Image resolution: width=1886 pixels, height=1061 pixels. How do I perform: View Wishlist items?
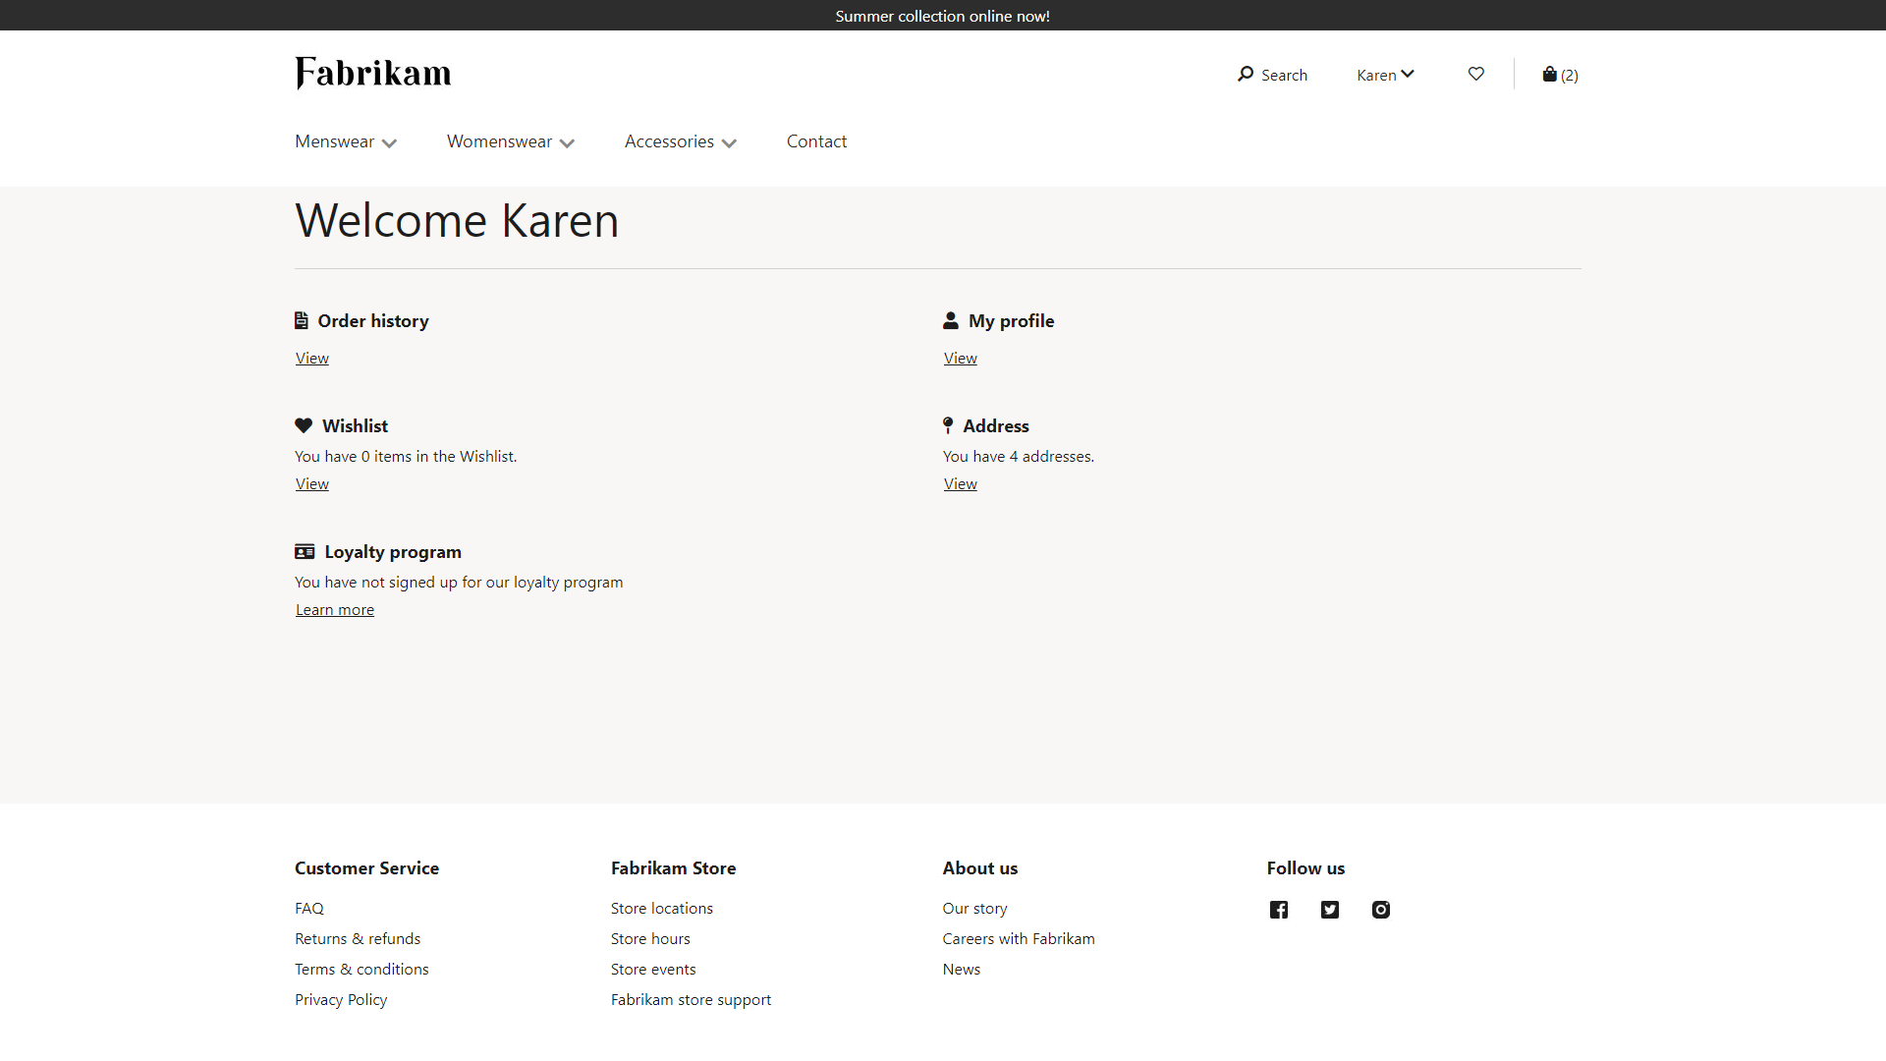click(x=310, y=483)
